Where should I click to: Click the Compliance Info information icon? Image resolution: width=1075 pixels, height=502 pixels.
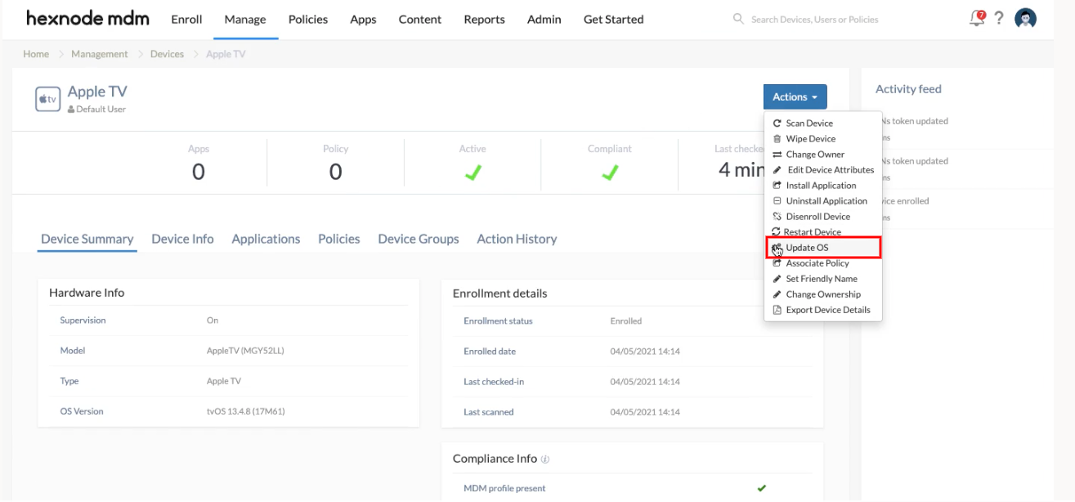[x=545, y=459]
